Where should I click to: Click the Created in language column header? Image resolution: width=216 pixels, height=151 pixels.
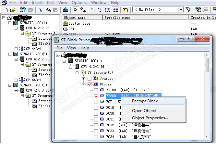pos(202,18)
